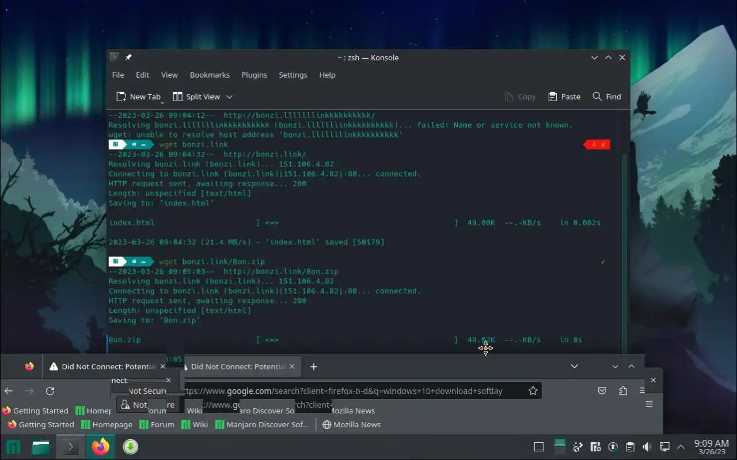Viewport: 737px width, 460px height.
Task: Open the file manager from the taskbar
Action: coord(41,447)
